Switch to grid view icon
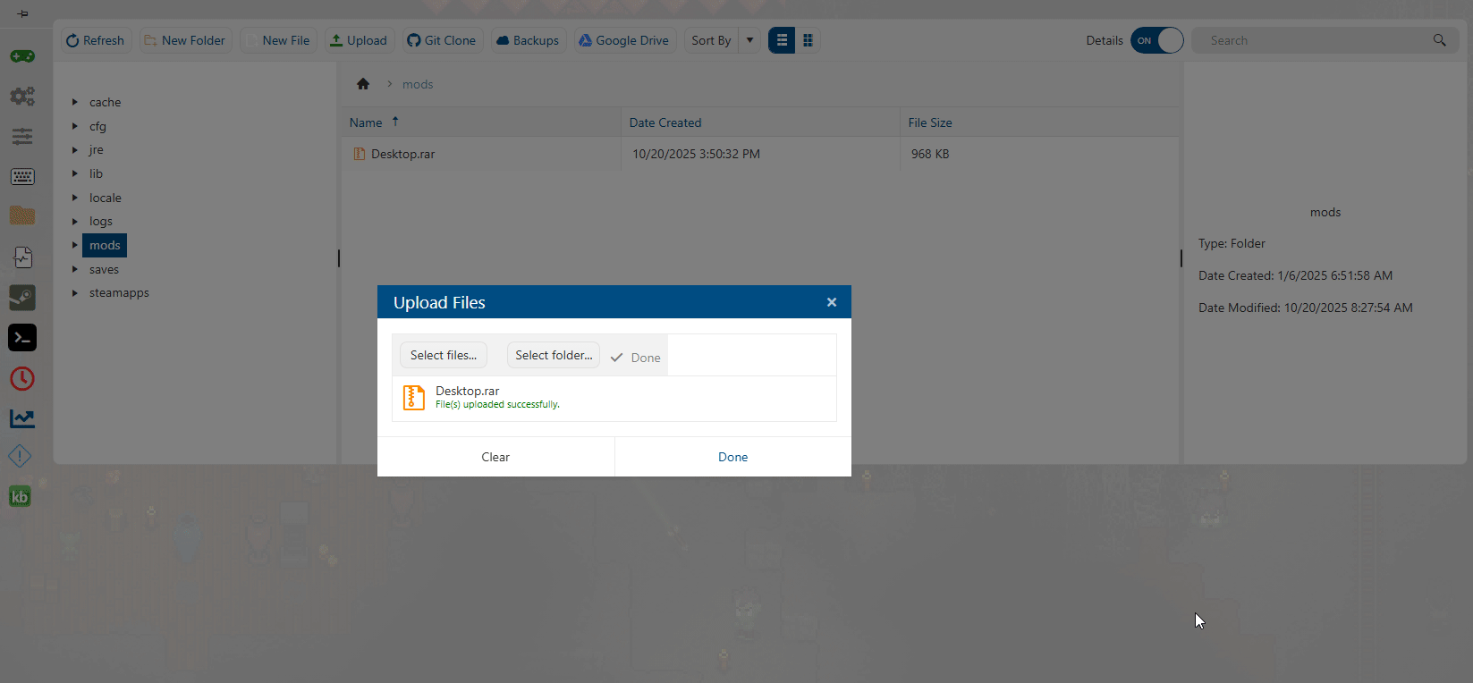 pyautogui.click(x=808, y=40)
